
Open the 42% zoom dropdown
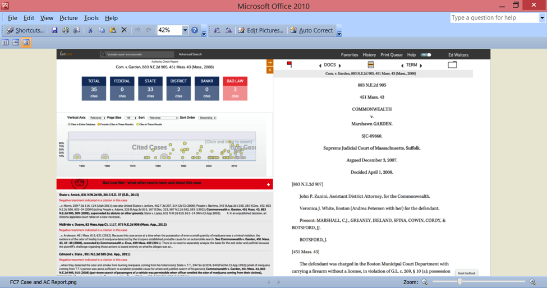[185, 30]
